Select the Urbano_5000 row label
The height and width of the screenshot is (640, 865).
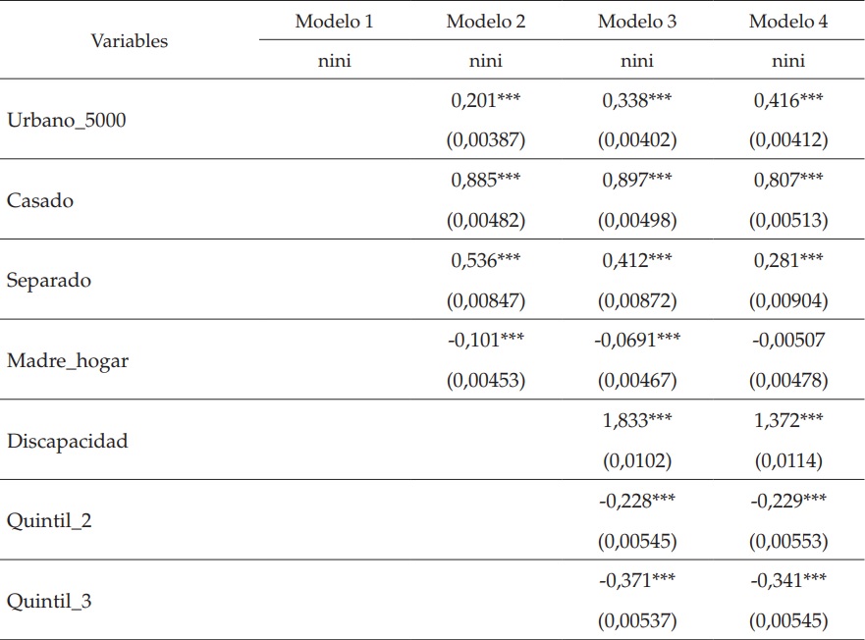(67, 121)
